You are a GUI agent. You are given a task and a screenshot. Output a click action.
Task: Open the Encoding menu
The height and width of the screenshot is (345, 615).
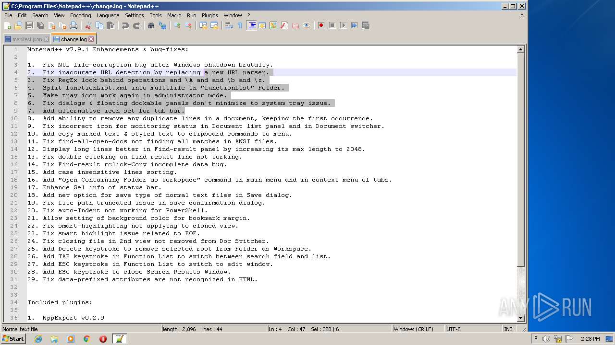pyautogui.click(x=80, y=15)
